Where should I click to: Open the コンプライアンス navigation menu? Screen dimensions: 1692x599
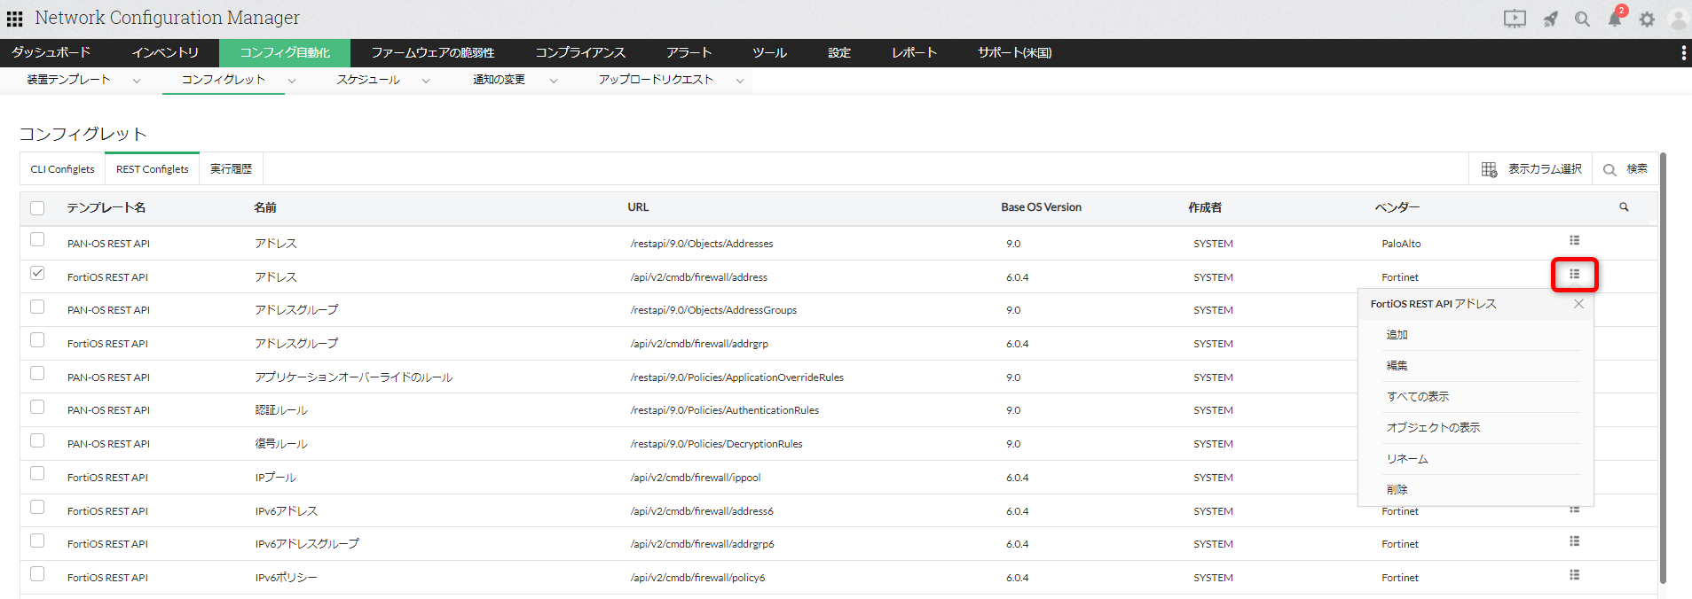pyautogui.click(x=580, y=53)
